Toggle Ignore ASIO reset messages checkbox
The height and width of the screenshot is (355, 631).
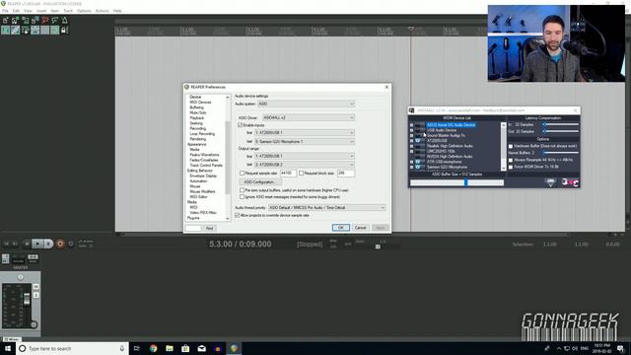(x=242, y=197)
